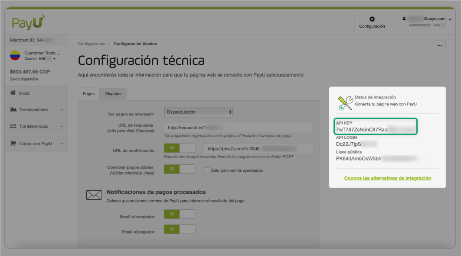This screenshot has height=256, width=461.
Task: Click the $603.467,65 COP balance
Action: point(30,72)
